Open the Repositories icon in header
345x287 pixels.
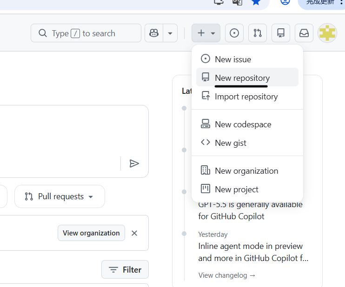click(x=281, y=33)
